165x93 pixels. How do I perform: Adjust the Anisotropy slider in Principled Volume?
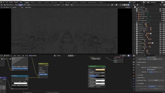tap(97, 76)
